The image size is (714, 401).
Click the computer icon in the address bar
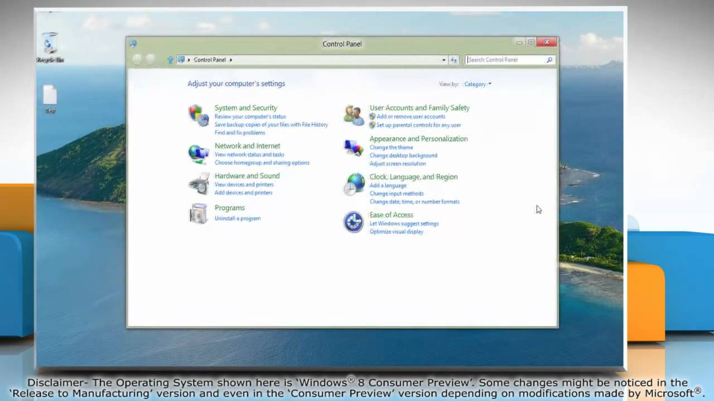(181, 60)
